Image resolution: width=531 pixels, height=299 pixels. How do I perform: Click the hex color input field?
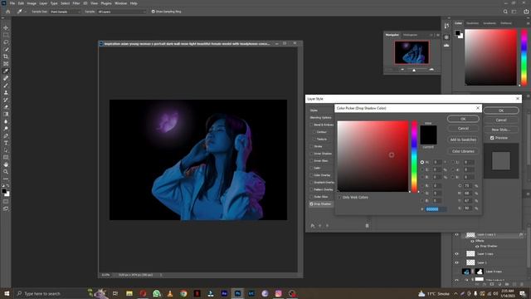point(436,209)
